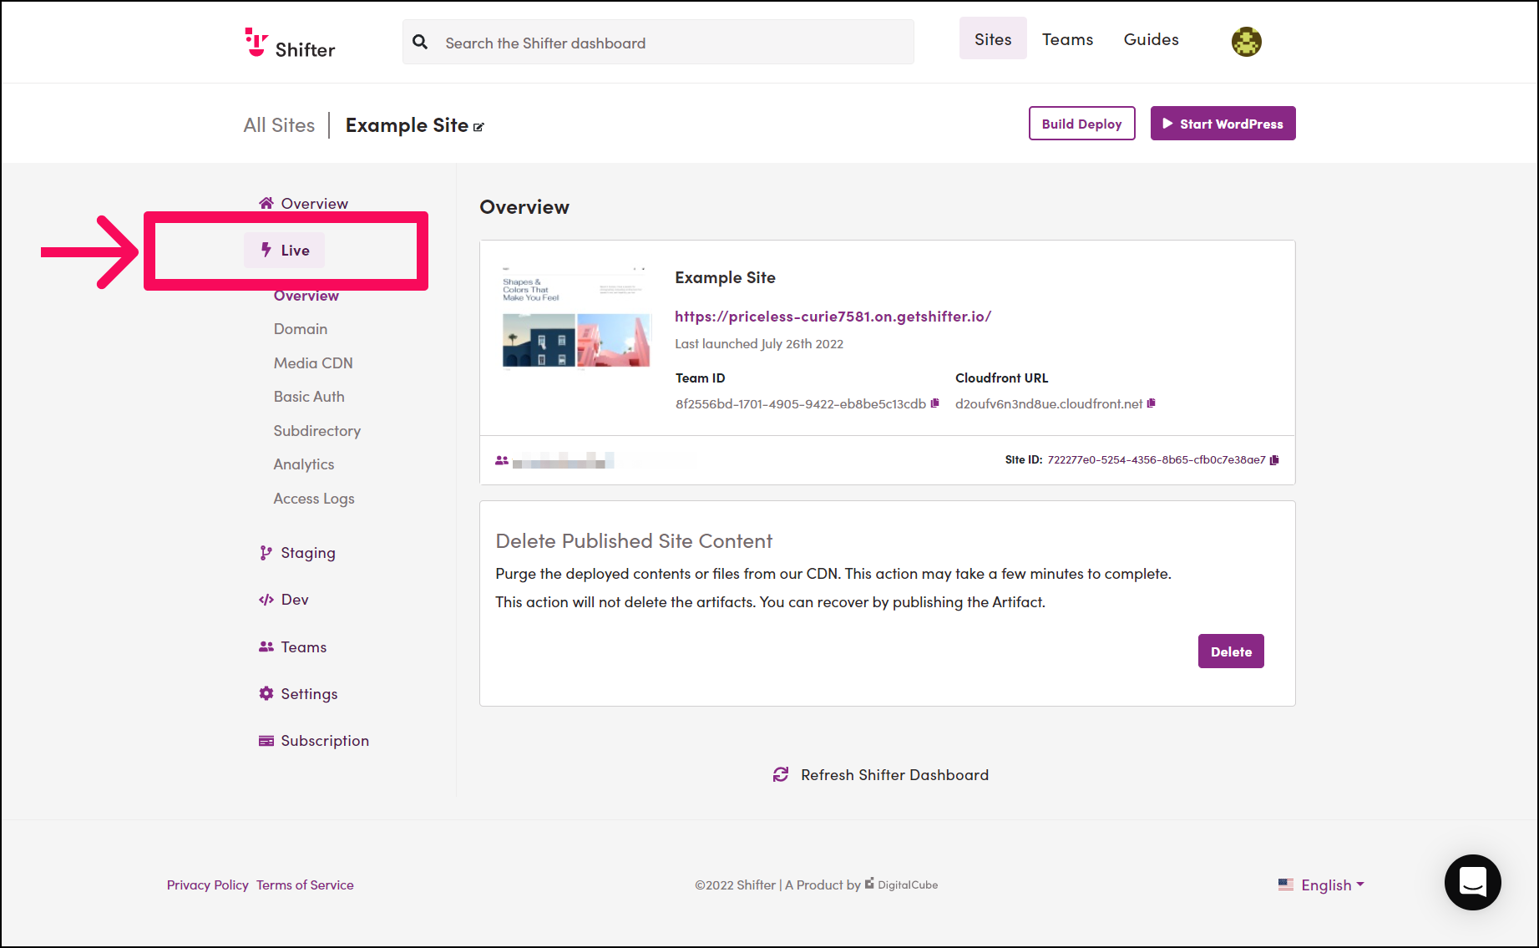Click the search magnifier icon
Viewport: 1539px width, 948px height.
420,42
